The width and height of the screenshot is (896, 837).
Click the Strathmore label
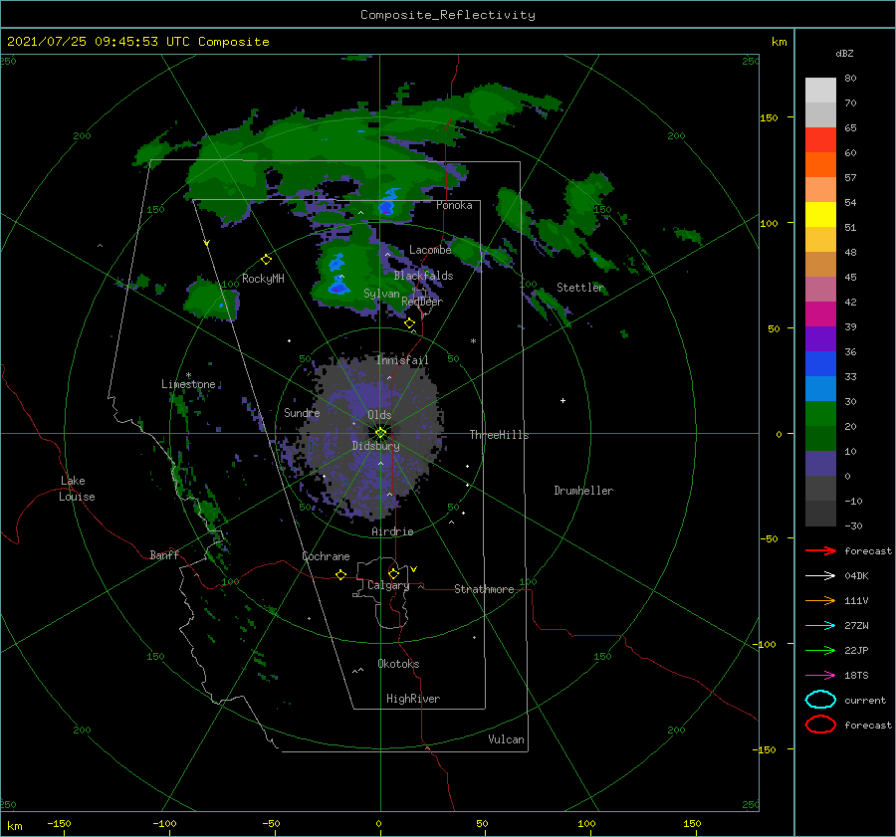(x=484, y=589)
